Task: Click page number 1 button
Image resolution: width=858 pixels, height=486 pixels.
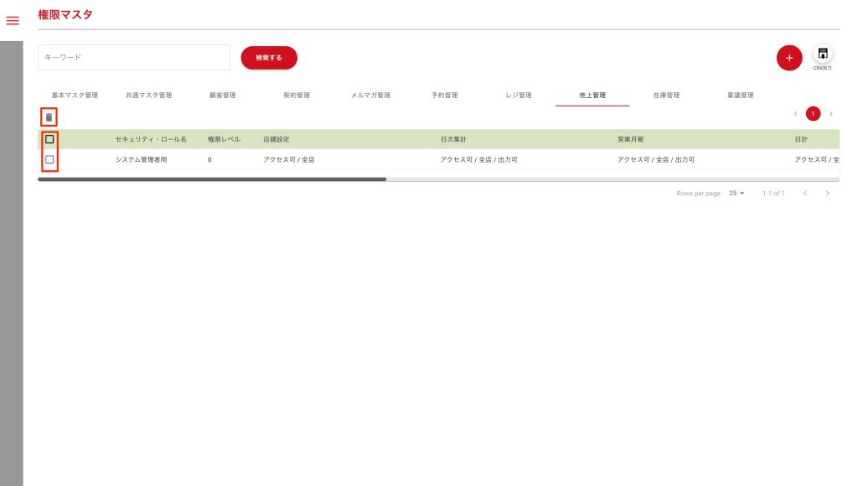Action: click(x=813, y=114)
